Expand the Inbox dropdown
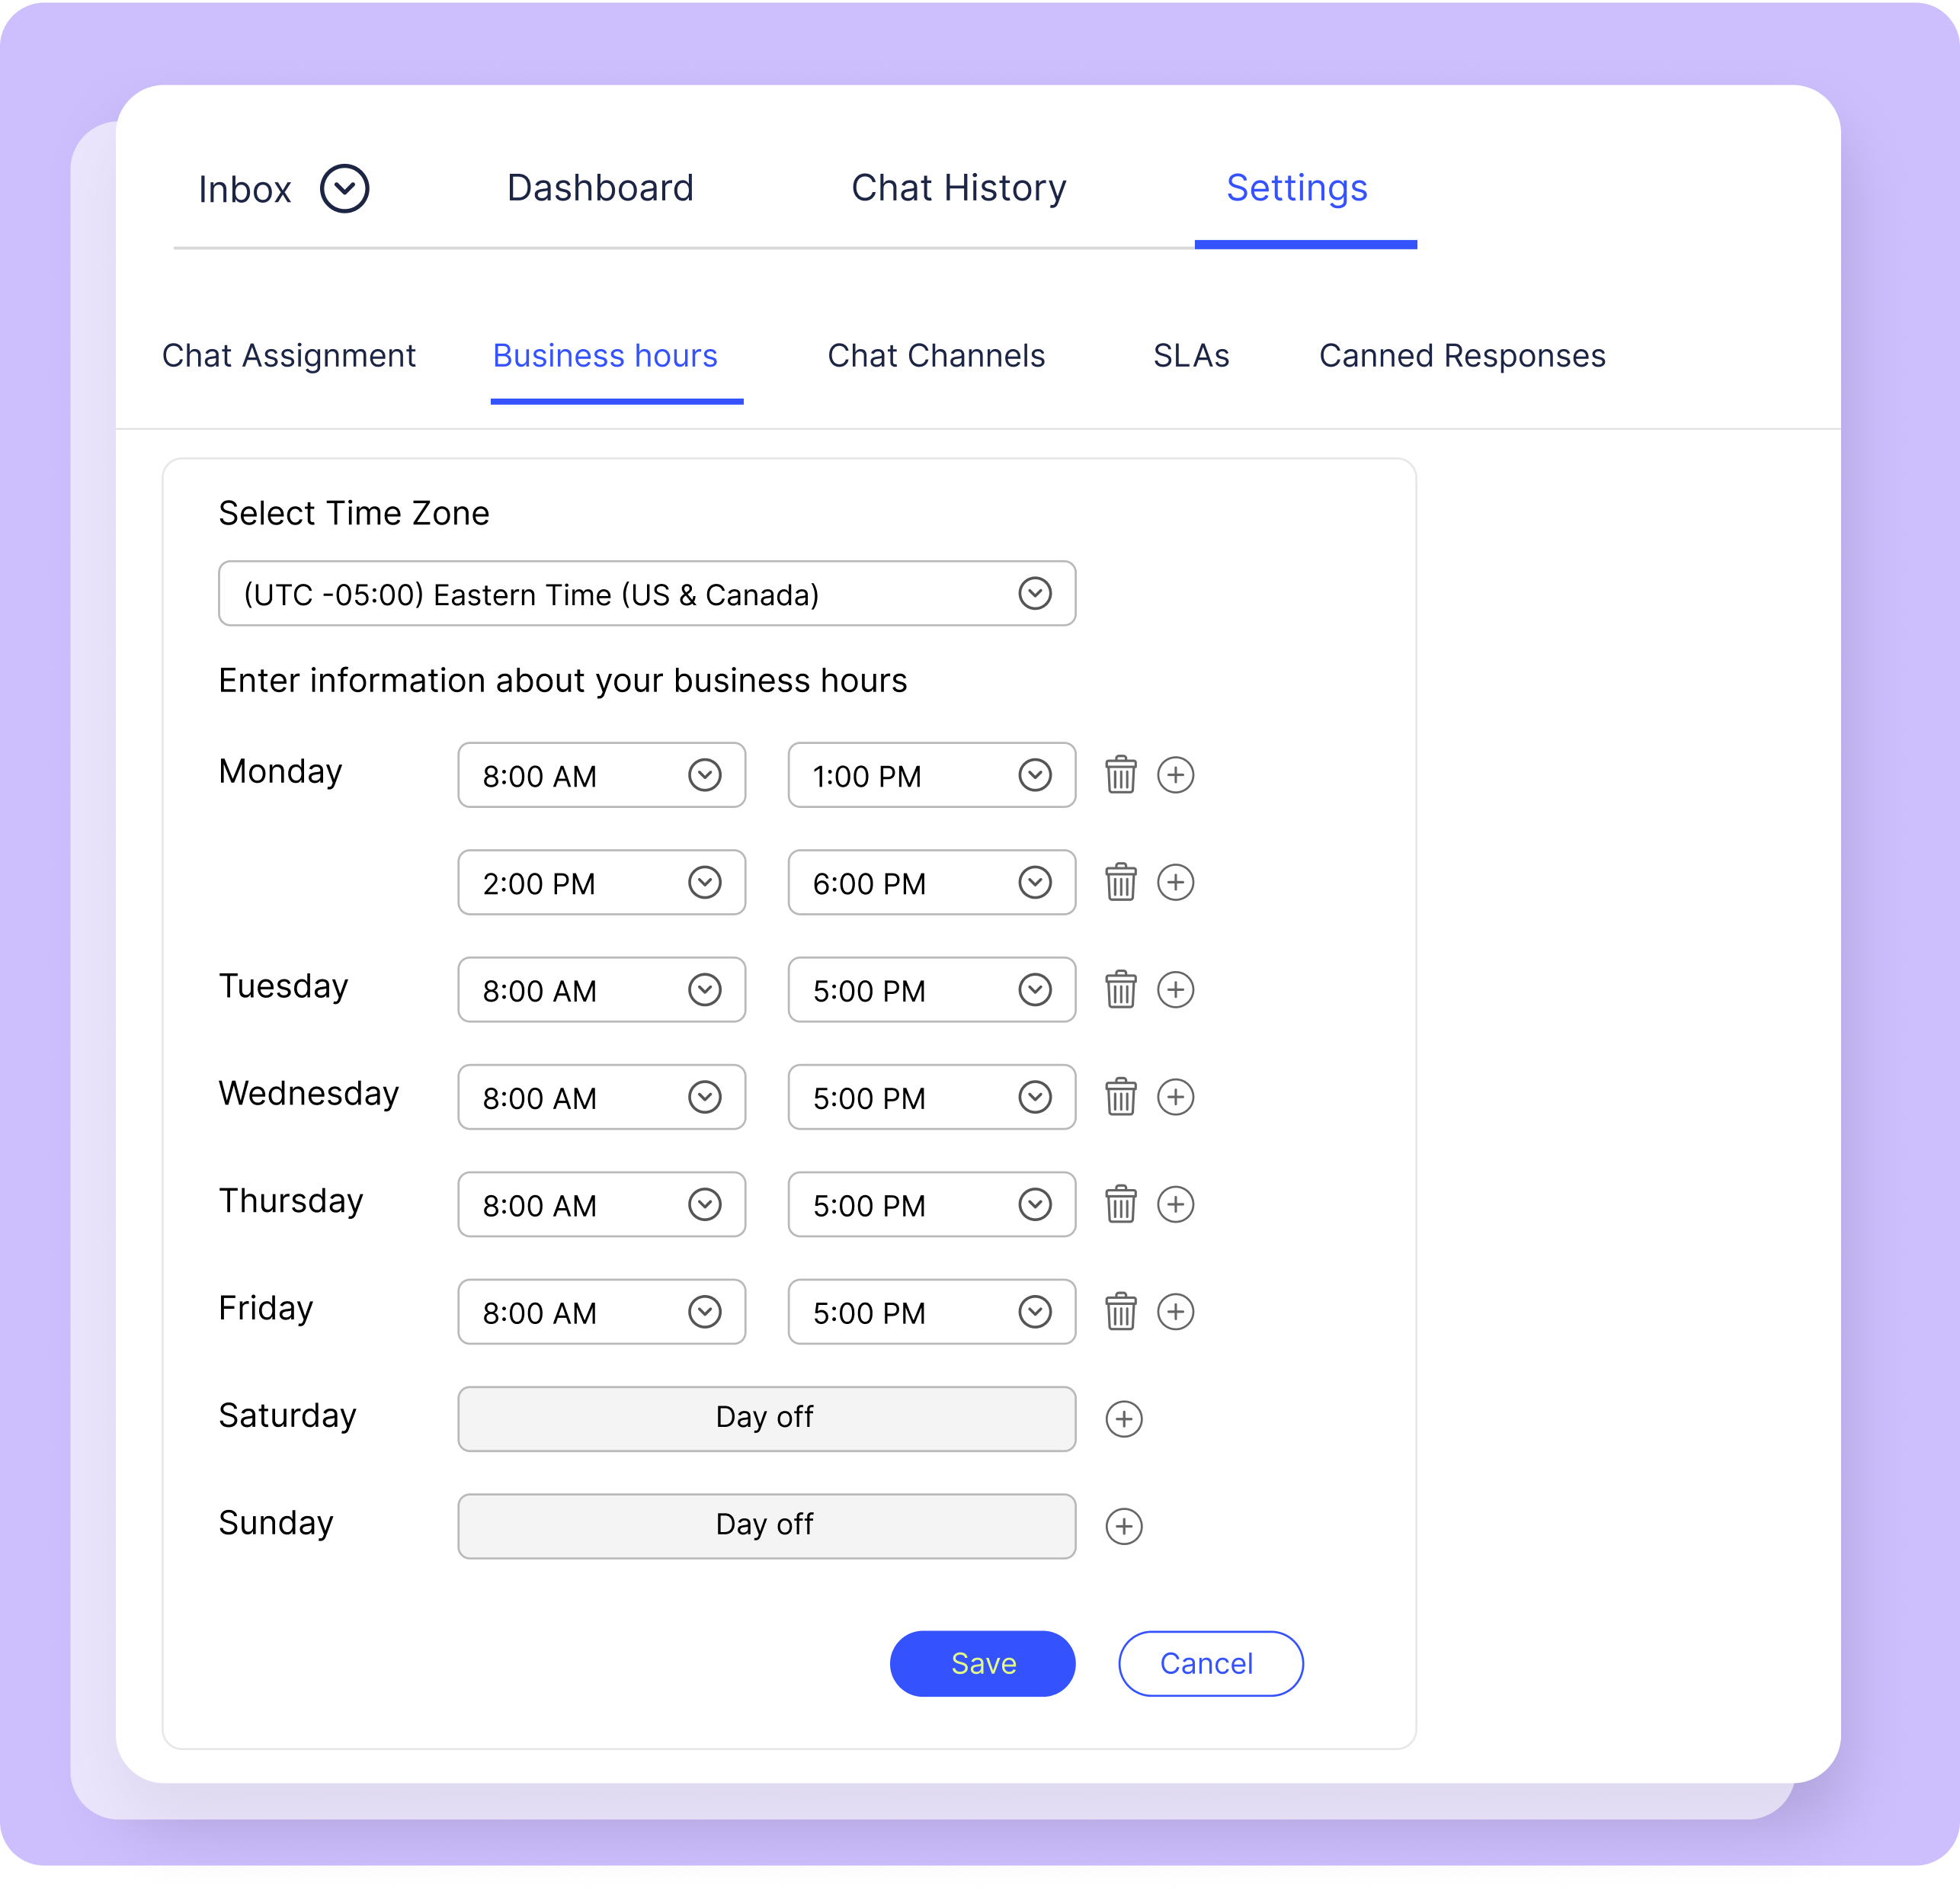This screenshot has width=1960, height=1901. (344, 188)
